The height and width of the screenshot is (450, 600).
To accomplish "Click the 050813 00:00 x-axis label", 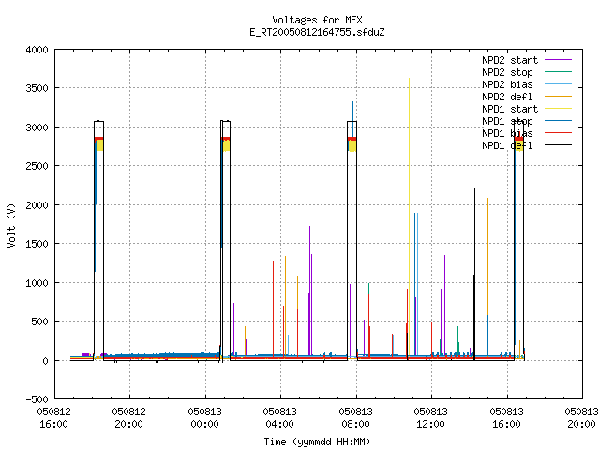I will tap(204, 418).
